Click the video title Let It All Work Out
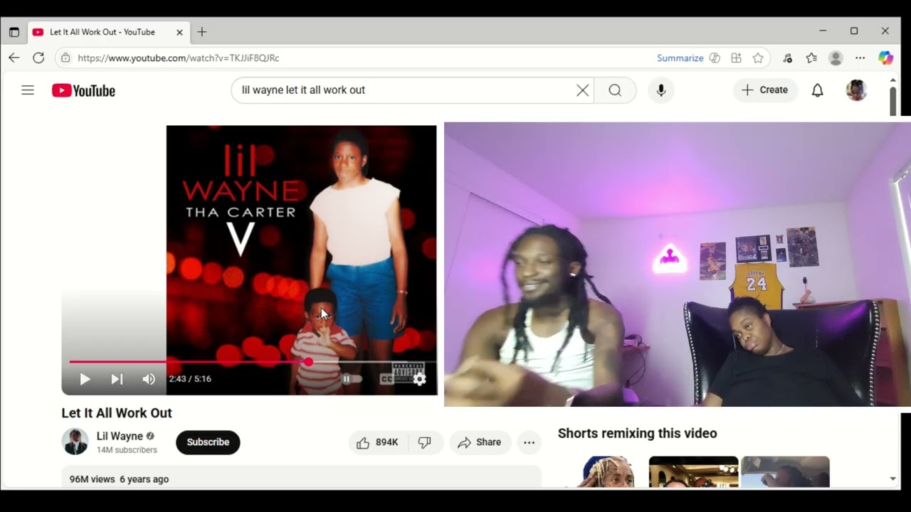The width and height of the screenshot is (911, 512). tap(117, 413)
